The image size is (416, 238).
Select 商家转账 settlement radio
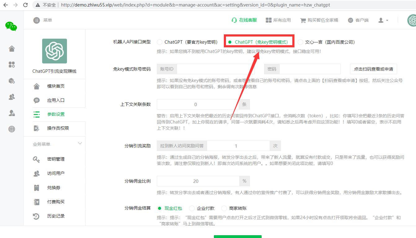pyautogui.click(x=224, y=208)
